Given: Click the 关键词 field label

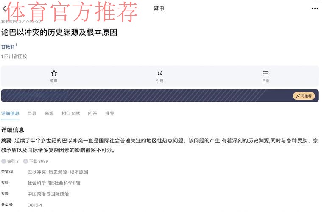Looking at the screenshot, I should (7, 172).
